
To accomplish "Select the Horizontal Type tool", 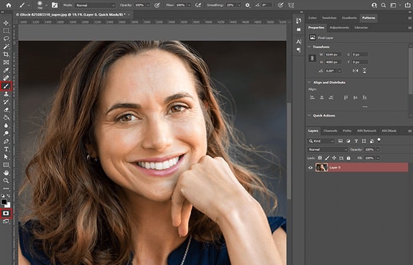I will pos(6,149).
